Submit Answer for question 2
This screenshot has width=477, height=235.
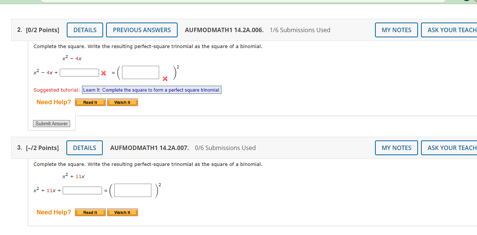(x=51, y=123)
